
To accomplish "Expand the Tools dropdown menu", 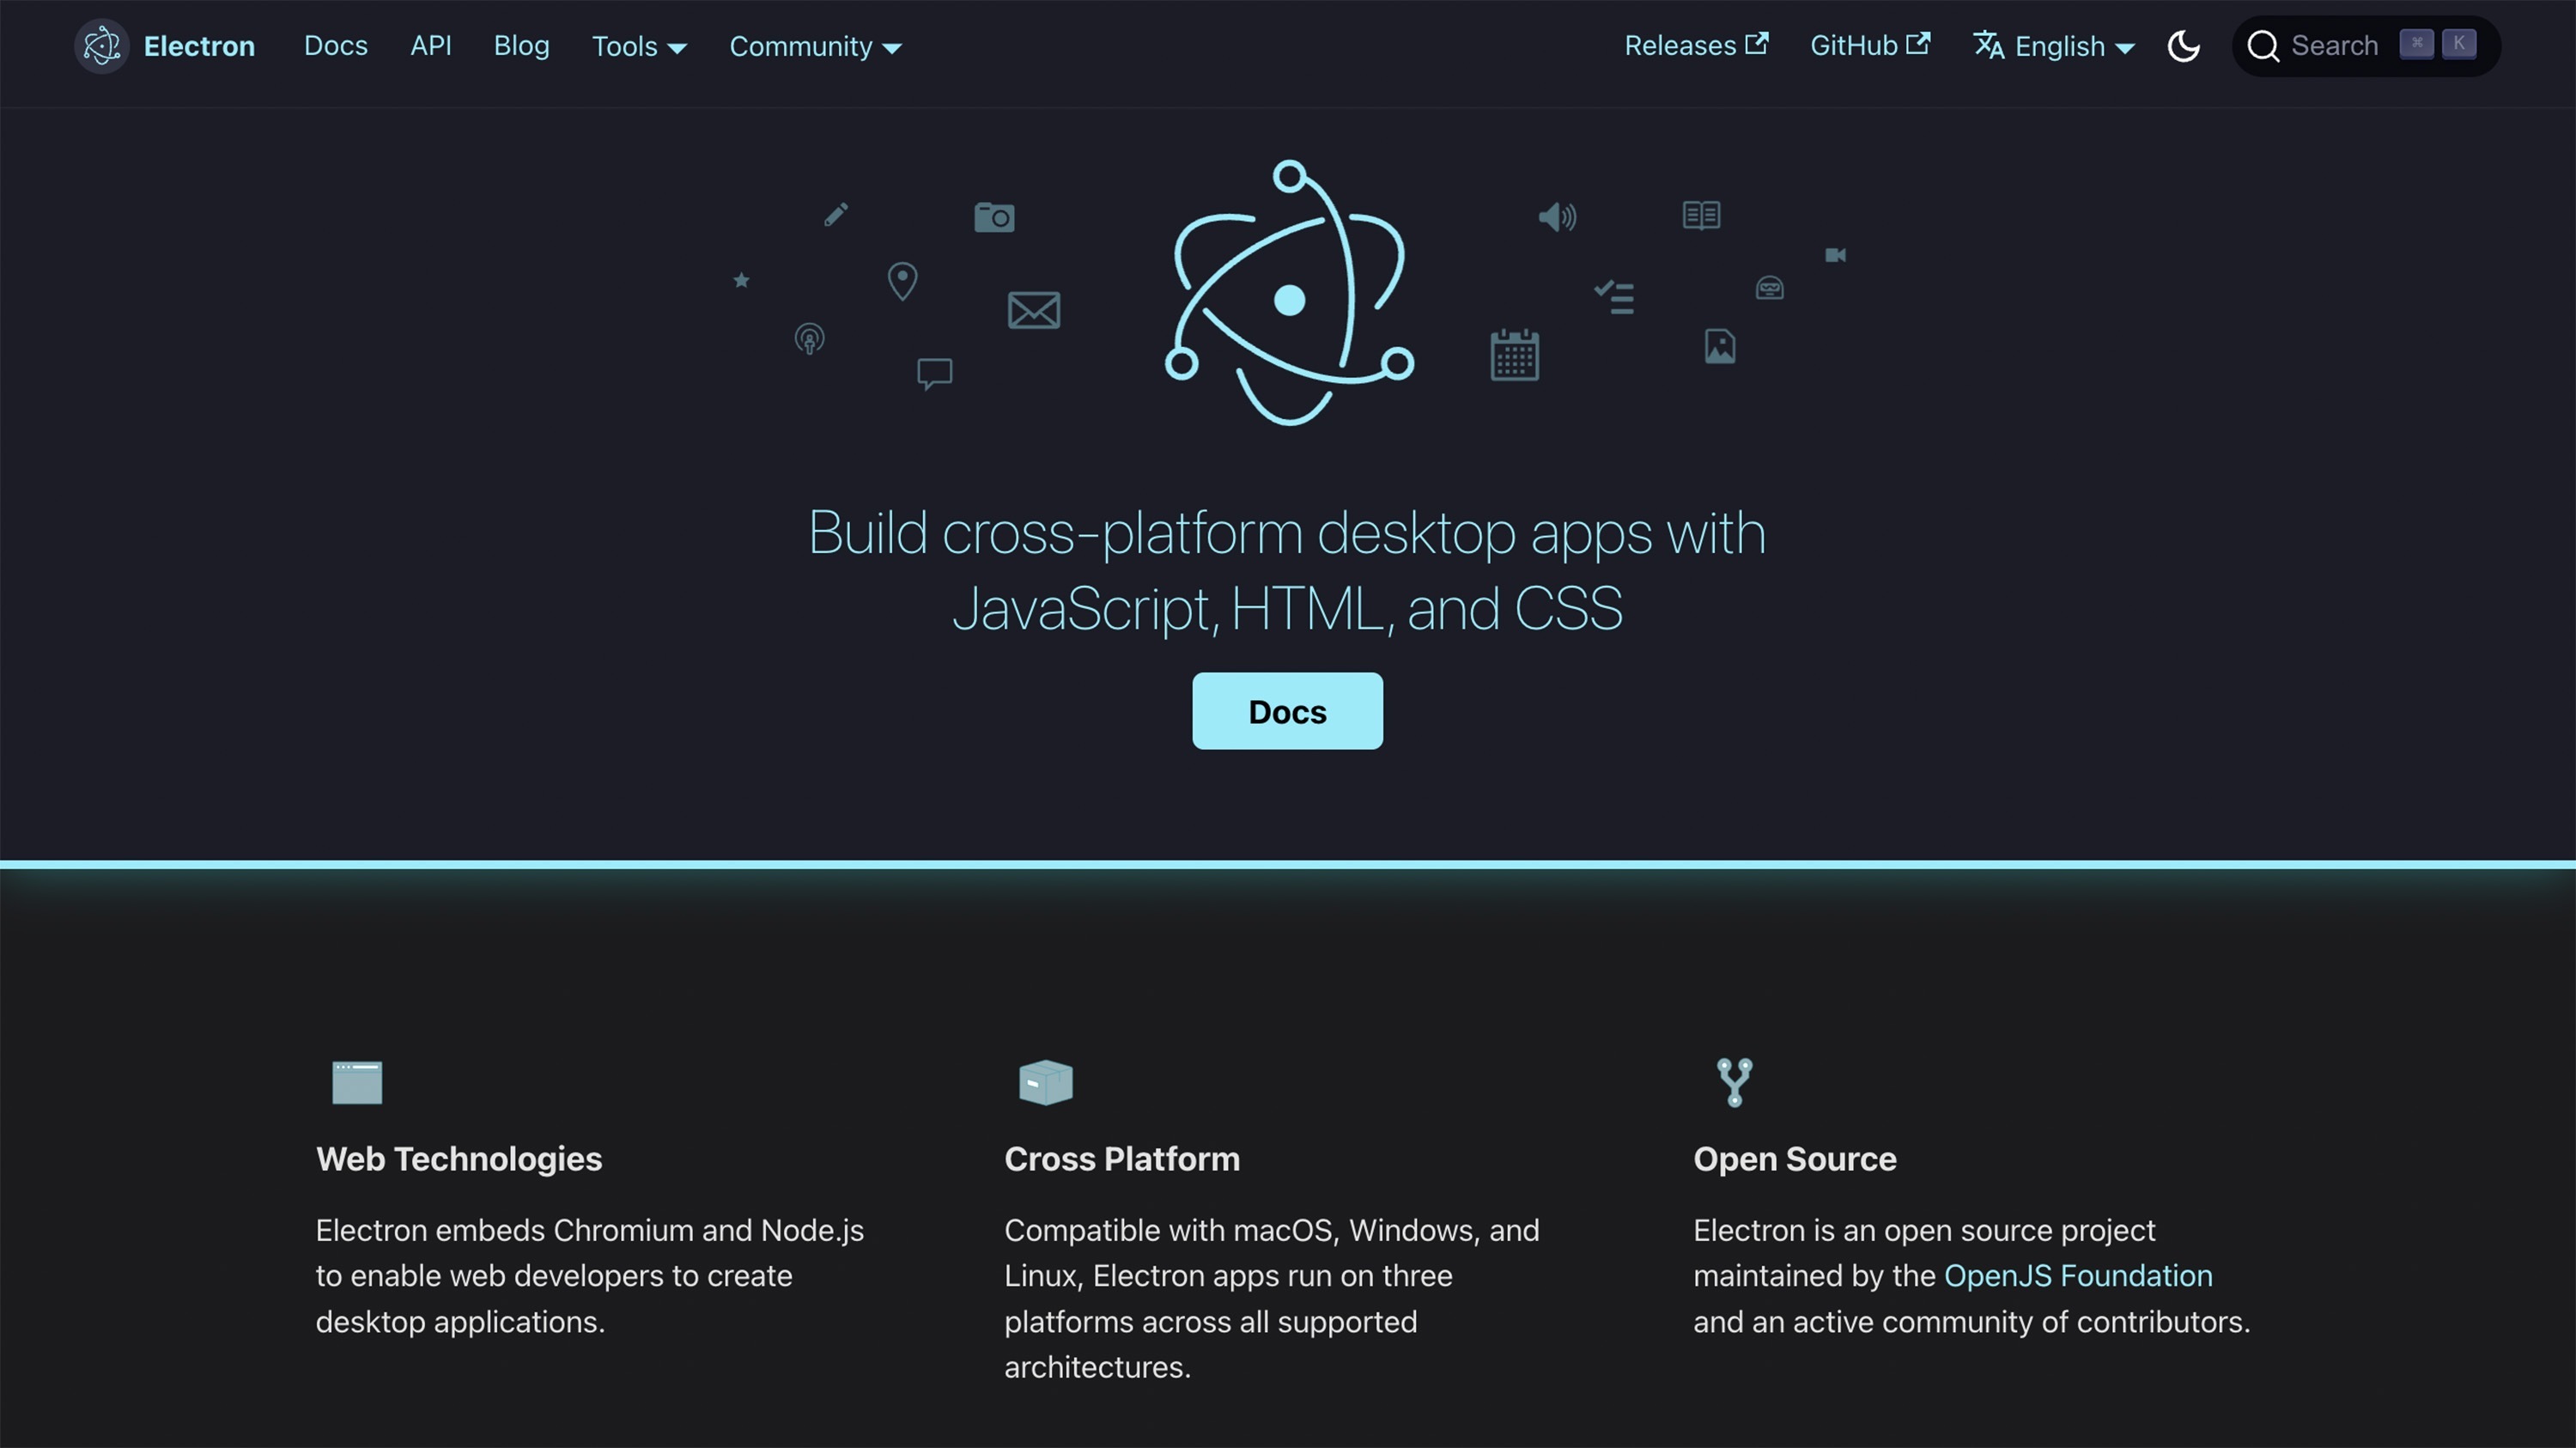I will coord(639,46).
